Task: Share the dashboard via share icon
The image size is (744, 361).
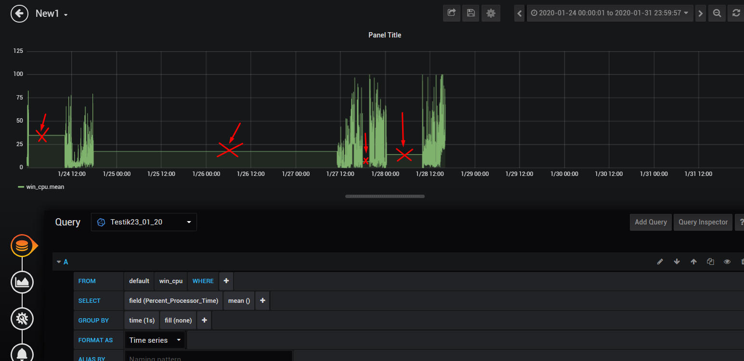Action: (452, 13)
